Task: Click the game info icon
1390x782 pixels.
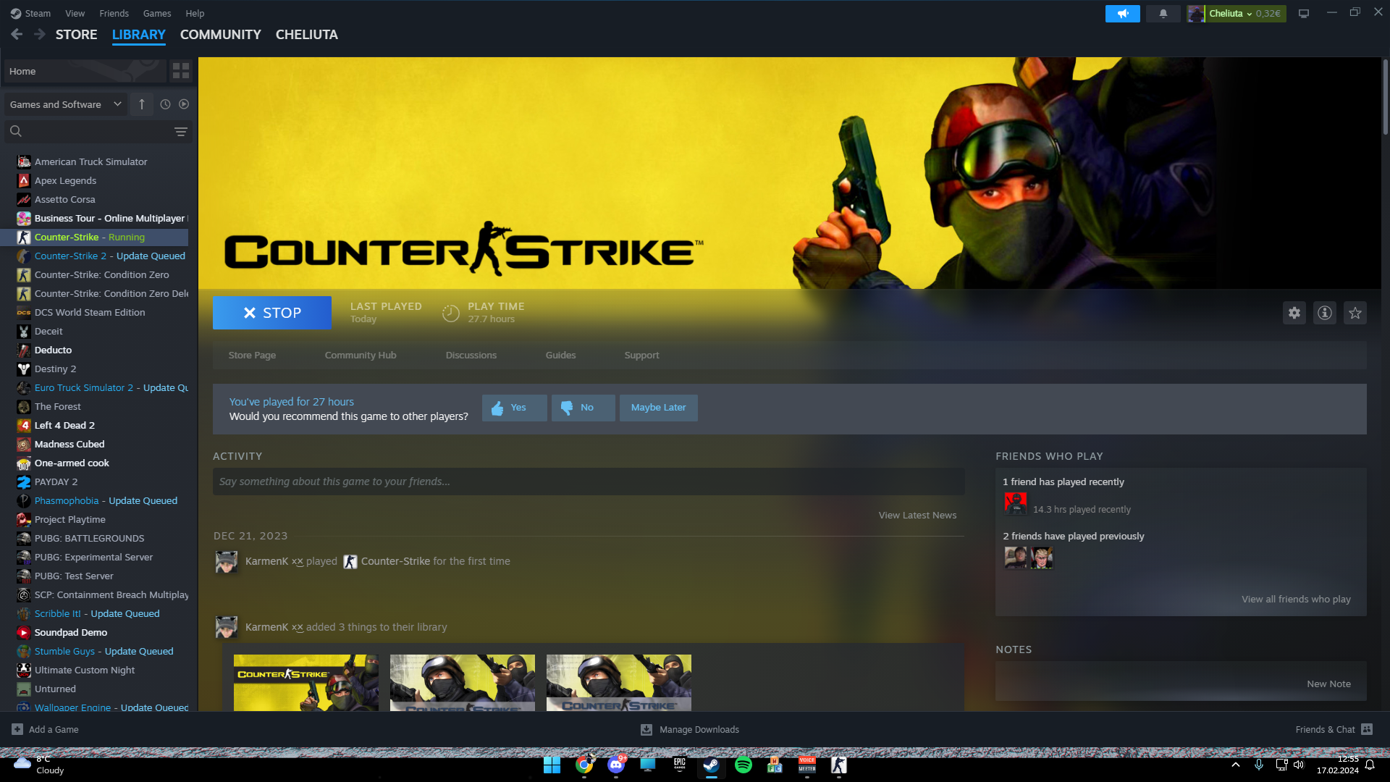Action: [1324, 313]
